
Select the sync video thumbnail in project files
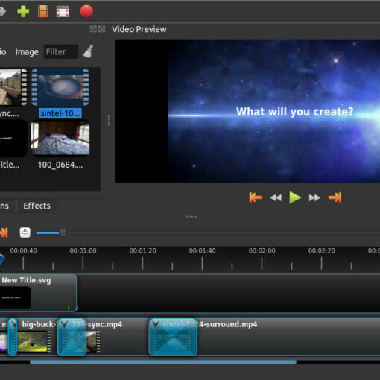pos(13,87)
